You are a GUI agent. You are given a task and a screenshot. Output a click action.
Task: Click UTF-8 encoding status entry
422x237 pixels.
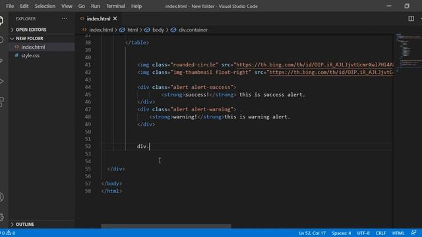(x=363, y=233)
